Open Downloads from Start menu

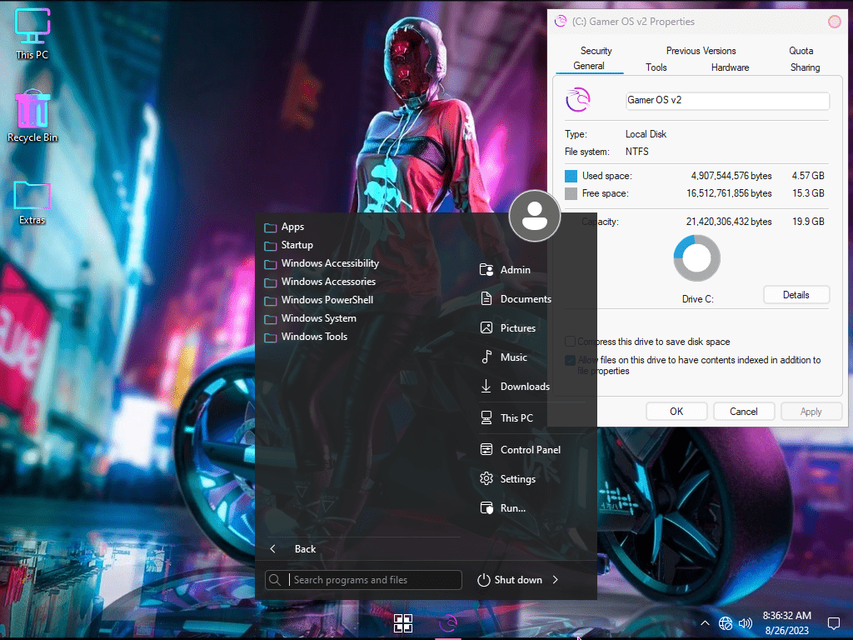(x=515, y=387)
